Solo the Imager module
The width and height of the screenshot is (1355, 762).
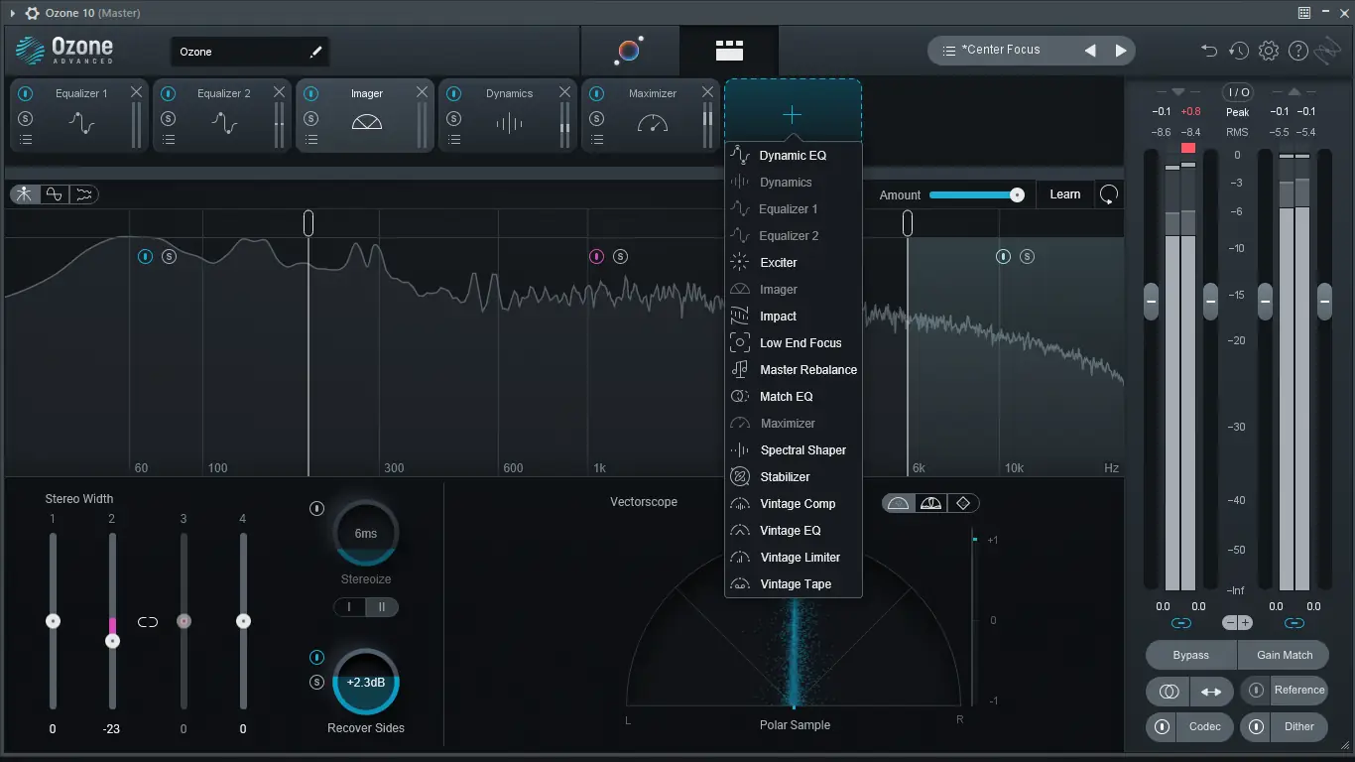coord(311,118)
